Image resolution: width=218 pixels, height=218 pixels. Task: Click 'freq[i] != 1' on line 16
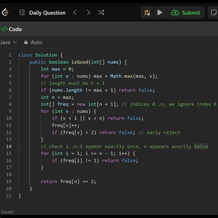coord(80,161)
